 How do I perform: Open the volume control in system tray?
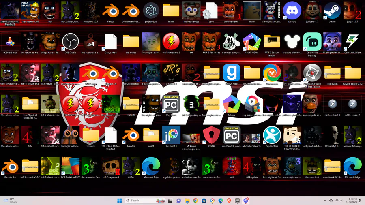(341, 201)
